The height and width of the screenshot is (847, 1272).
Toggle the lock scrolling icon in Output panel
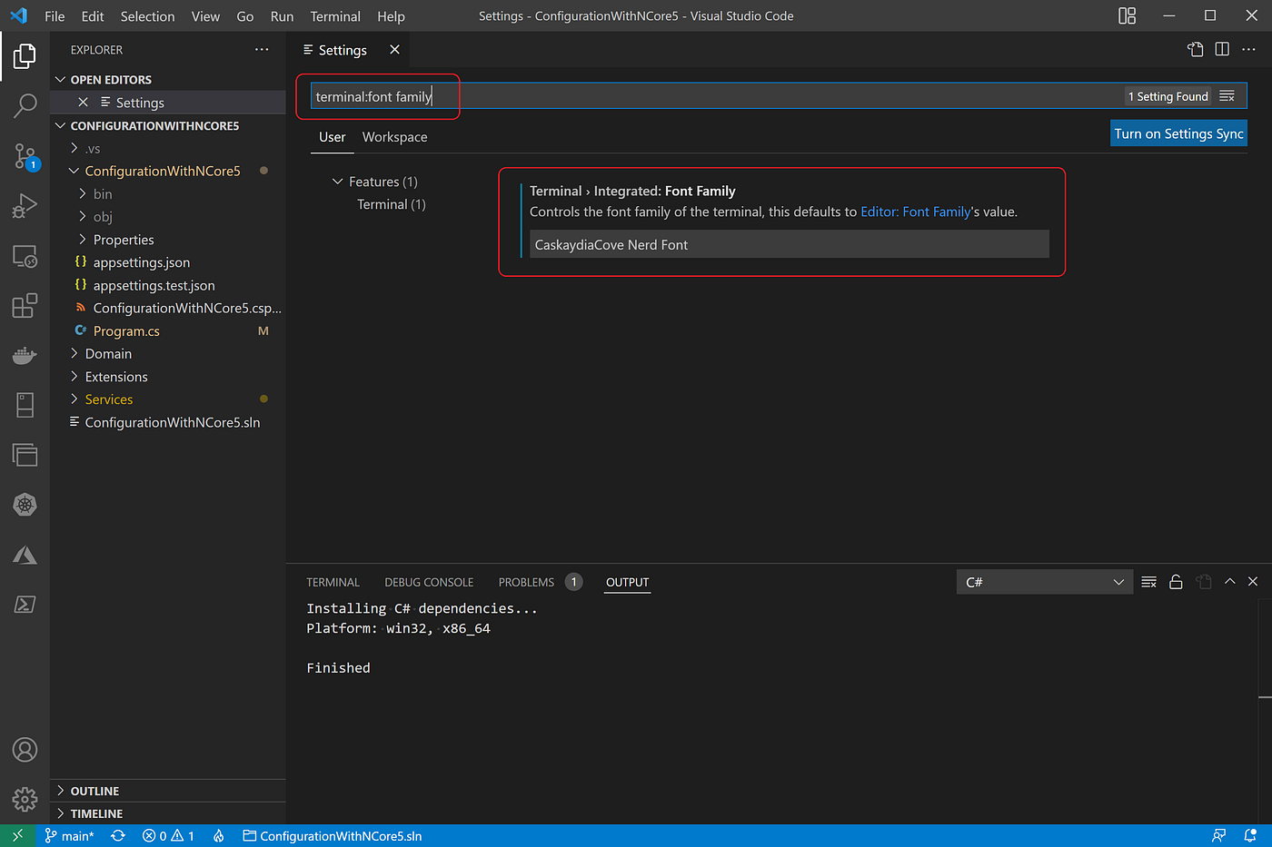(x=1176, y=581)
